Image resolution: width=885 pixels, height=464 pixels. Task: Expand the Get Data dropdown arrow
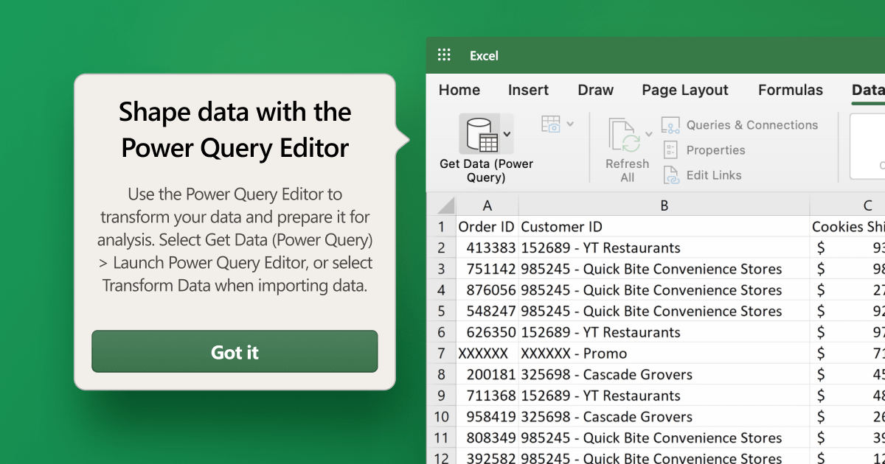pyautogui.click(x=506, y=134)
